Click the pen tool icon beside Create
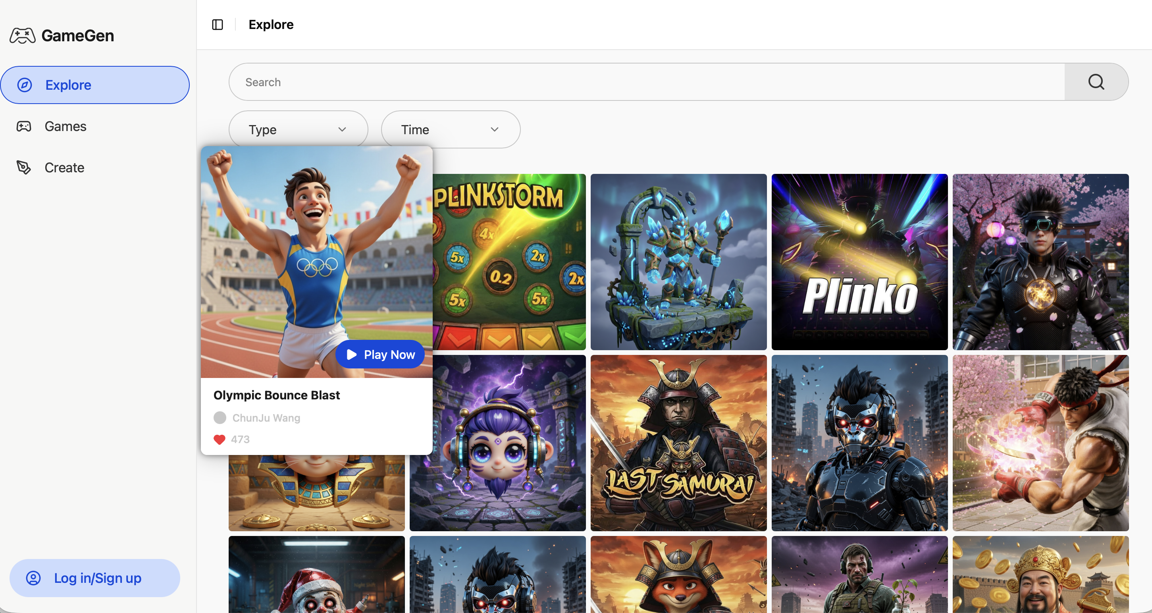The height and width of the screenshot is (613, 1152). coord(24,168)
